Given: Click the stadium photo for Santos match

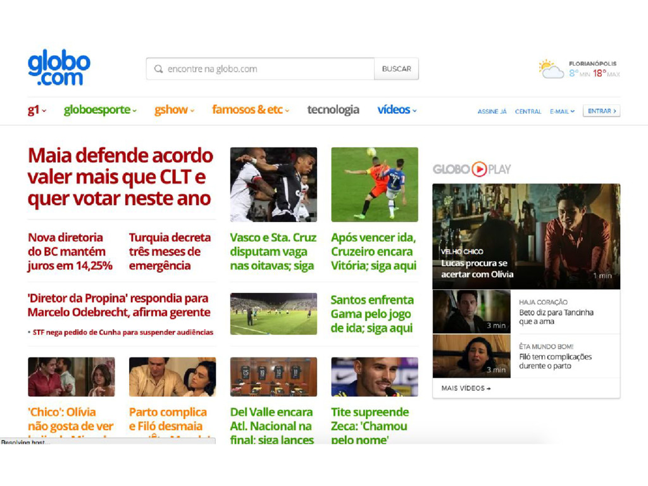Looking at the screenshot, I should tap(273, 314).
